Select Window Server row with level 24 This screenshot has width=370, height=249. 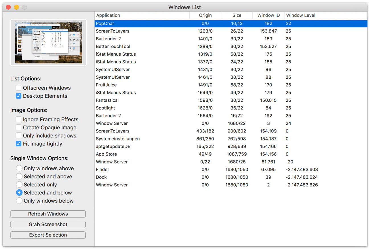tap(231, 123)
